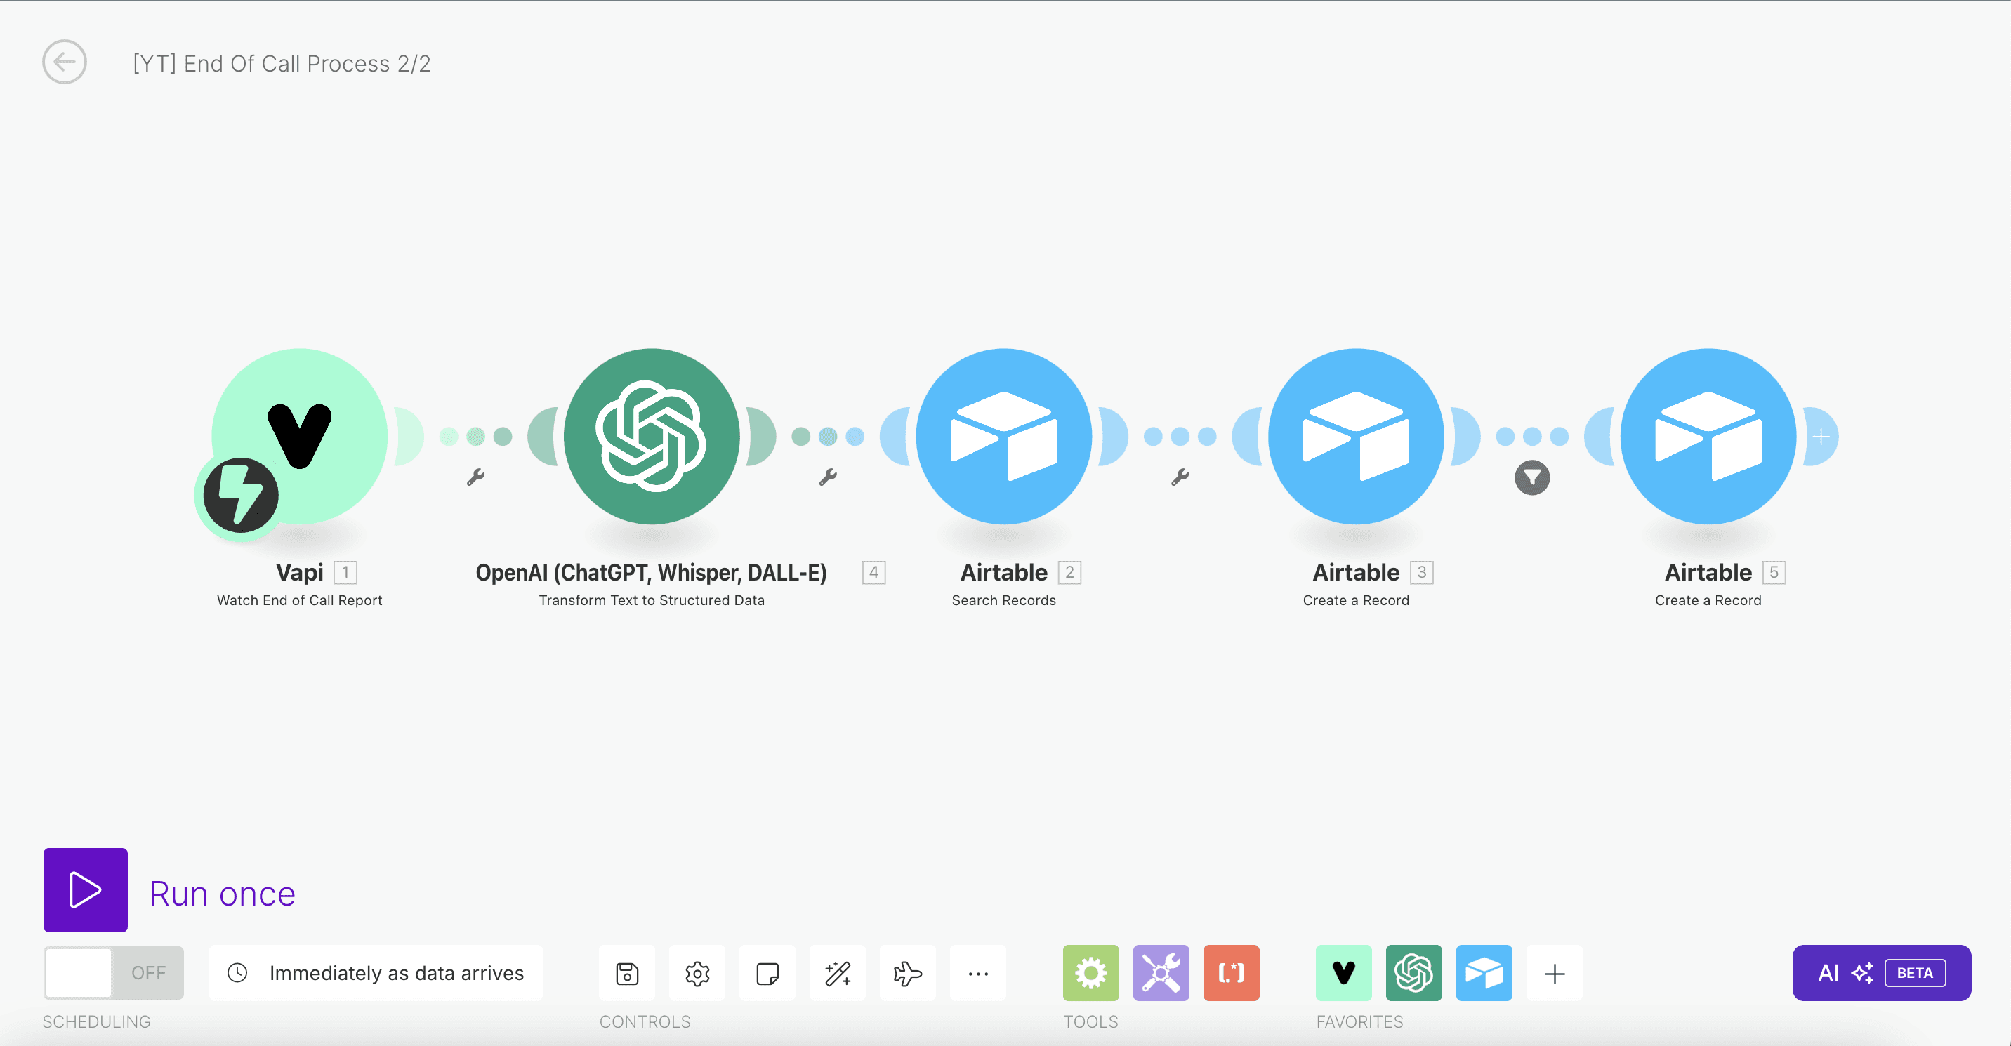Open the filter between Airtable 3 and 5

click(1531, 478)
